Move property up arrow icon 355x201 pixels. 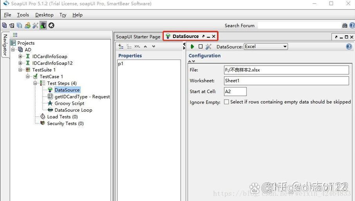(x=145, y=46)
